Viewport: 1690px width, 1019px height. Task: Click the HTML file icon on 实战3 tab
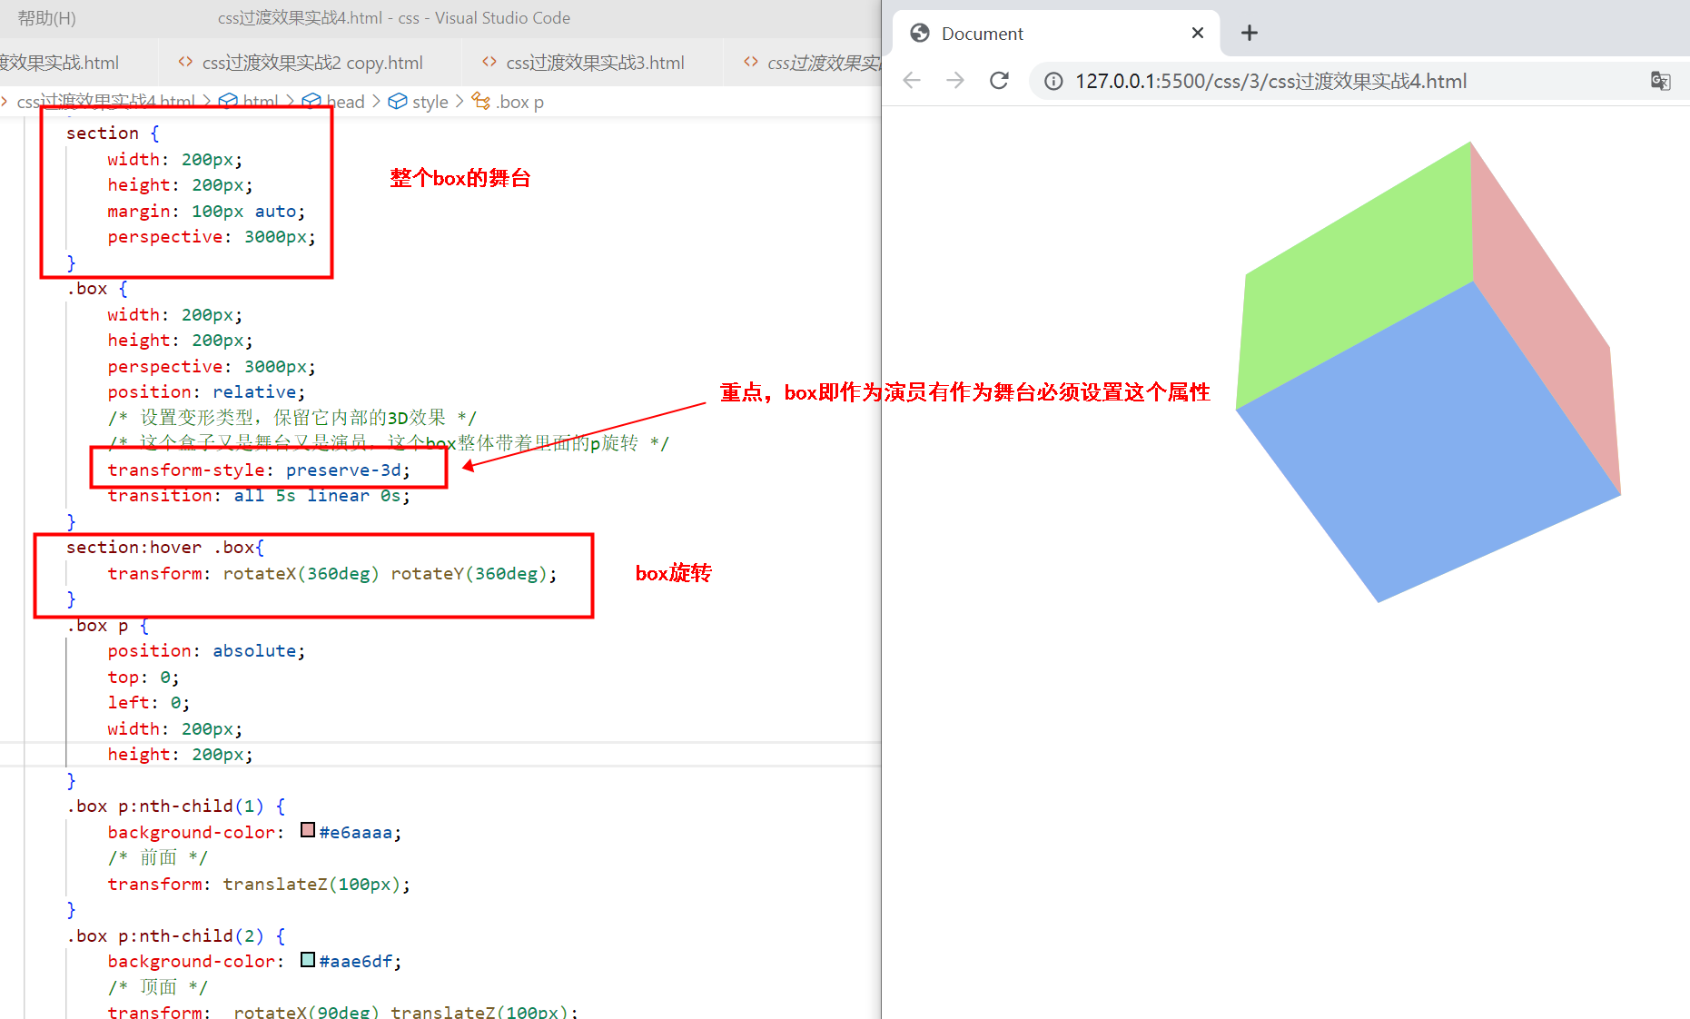489,62
